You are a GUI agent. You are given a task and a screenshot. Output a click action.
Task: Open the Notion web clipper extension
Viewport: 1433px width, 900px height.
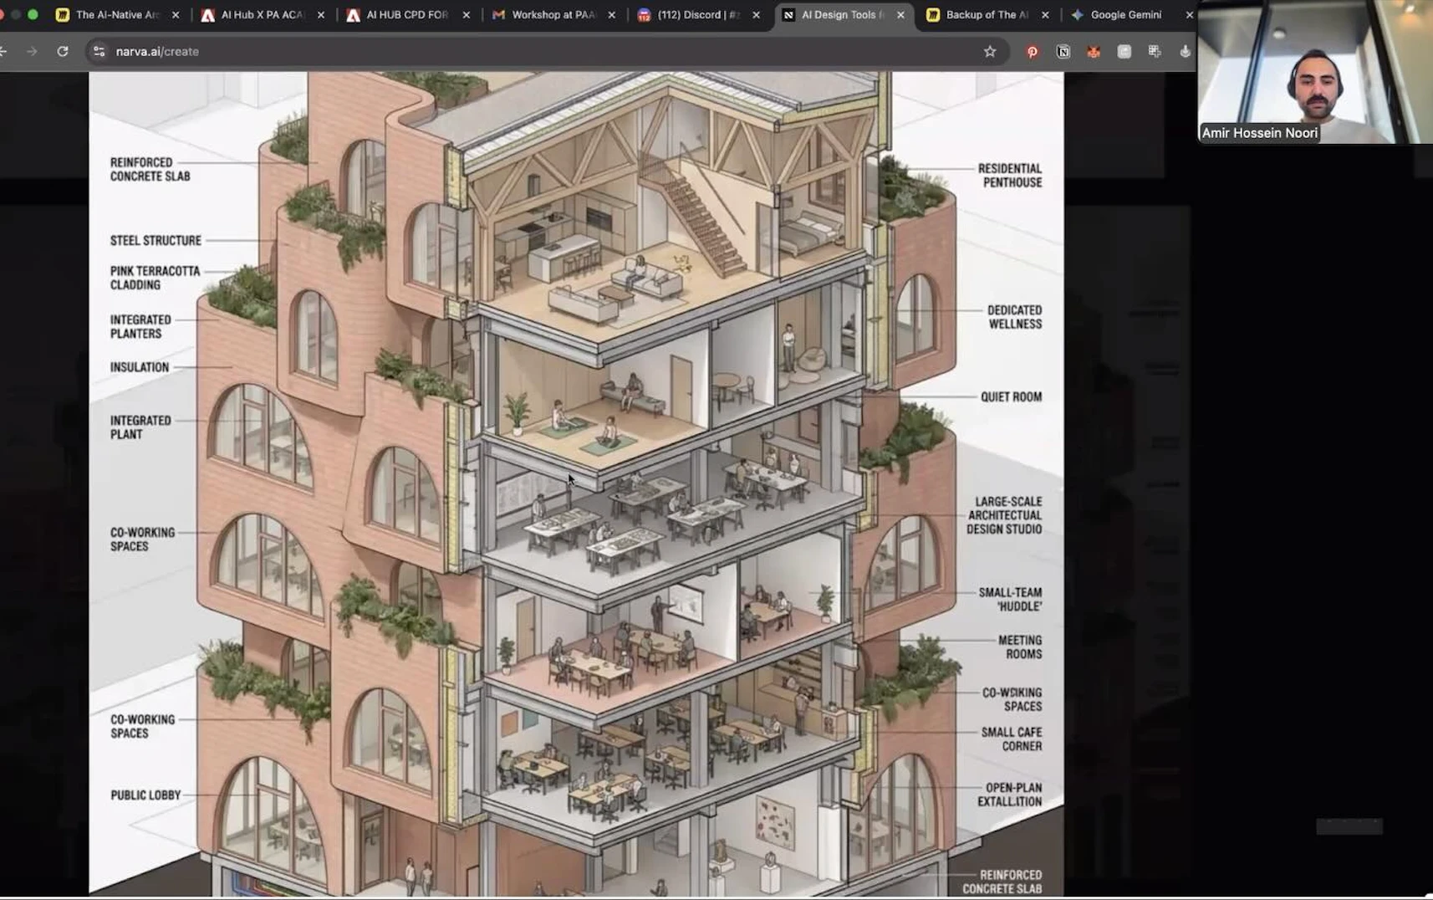(x=1063, y=52)
